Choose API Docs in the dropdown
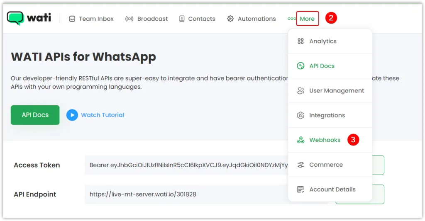The width and height of the screenshot is (425, 221). click(330, 66)
